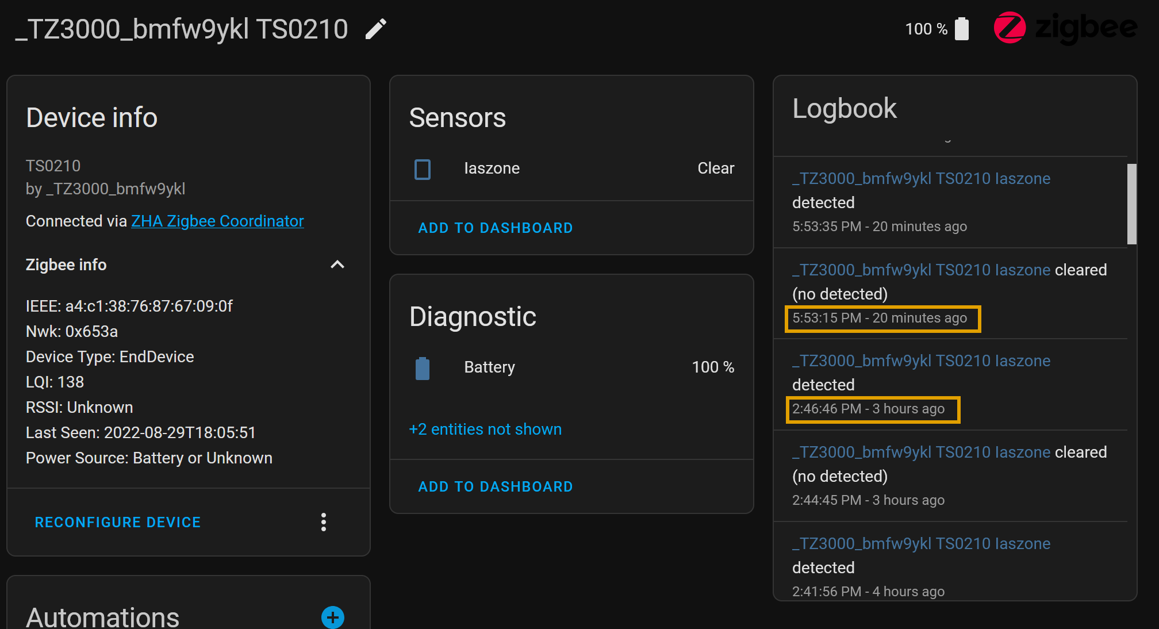The image size is (1159, 629).
Task: Click the plus icon to add an automation
Action: click(x=332, y=618)
